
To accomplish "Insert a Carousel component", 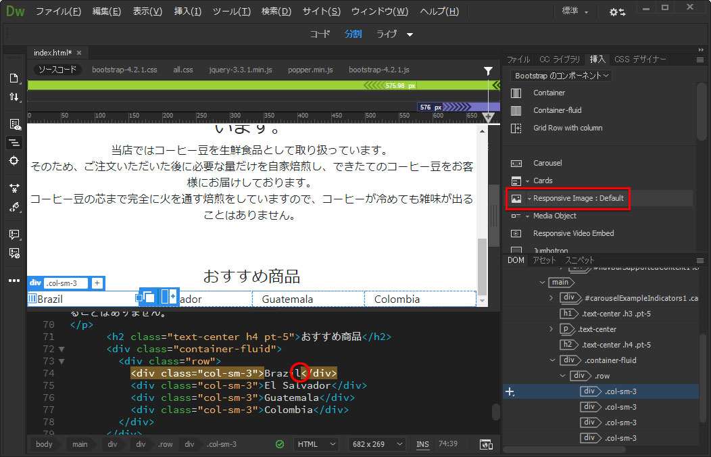I will coord(516,163).
